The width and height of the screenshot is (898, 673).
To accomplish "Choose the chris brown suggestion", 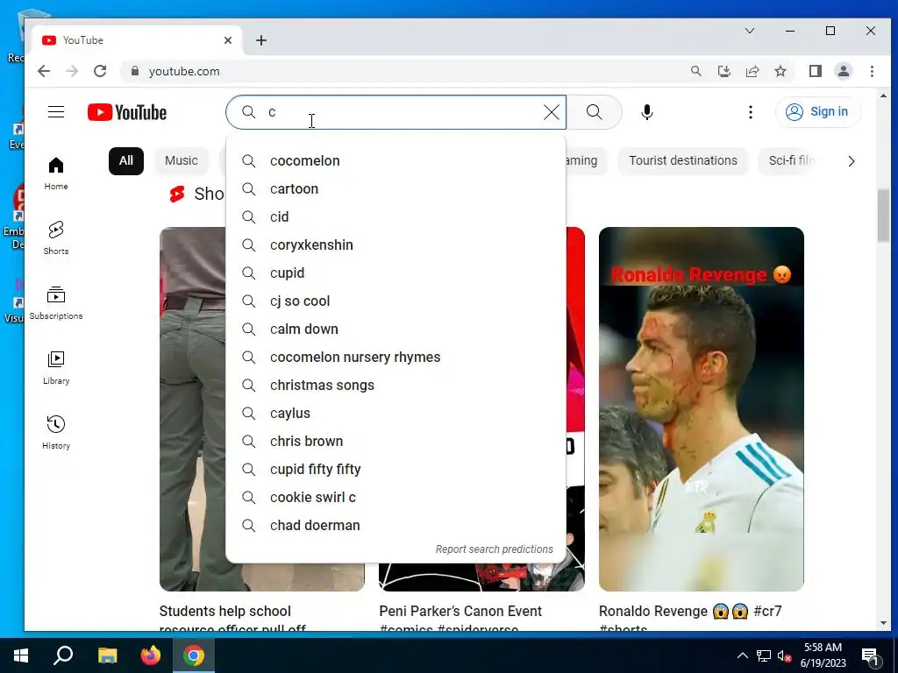I will coord(396,442).
